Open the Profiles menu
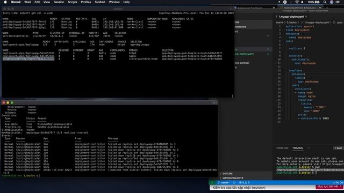Viewport: 344px width, 193px height. tap(86, 2)
